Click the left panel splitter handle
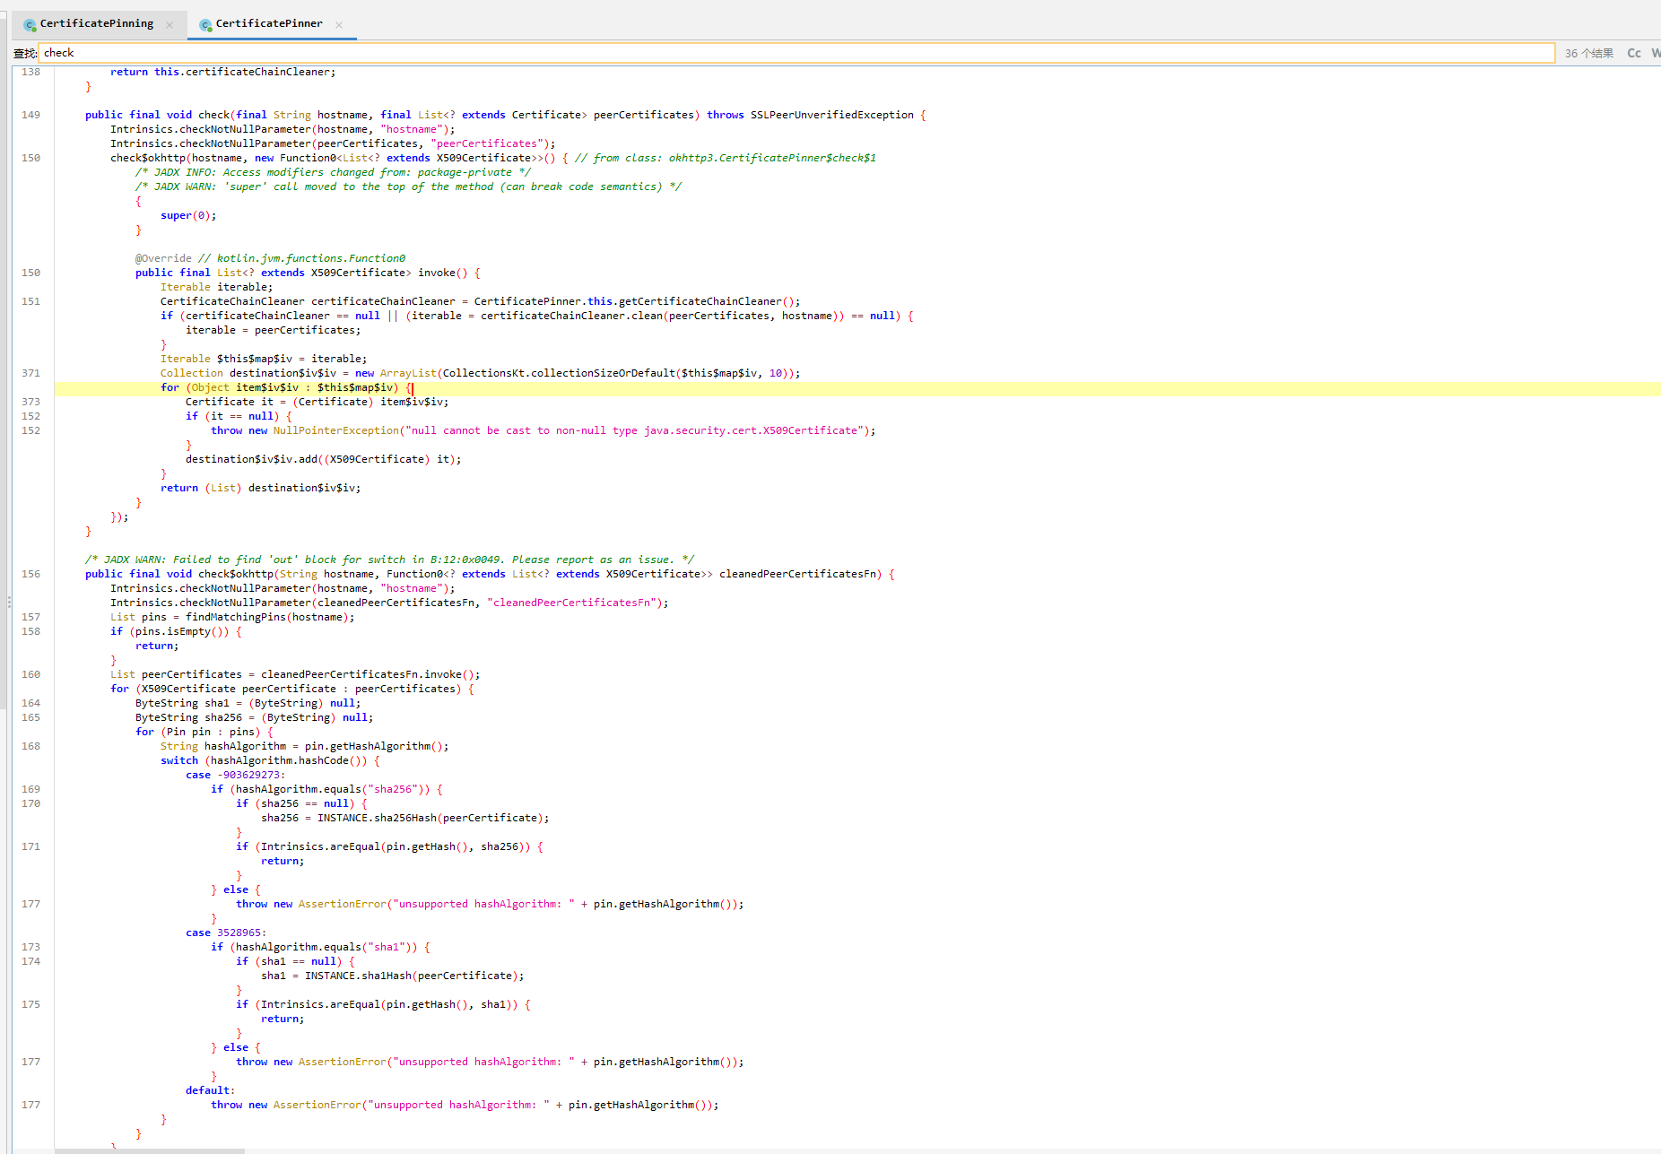The height and width of the screenshot is (1154, 1661). click(8, 603)
